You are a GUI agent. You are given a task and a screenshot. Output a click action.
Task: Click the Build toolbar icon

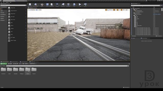point(74,5)
